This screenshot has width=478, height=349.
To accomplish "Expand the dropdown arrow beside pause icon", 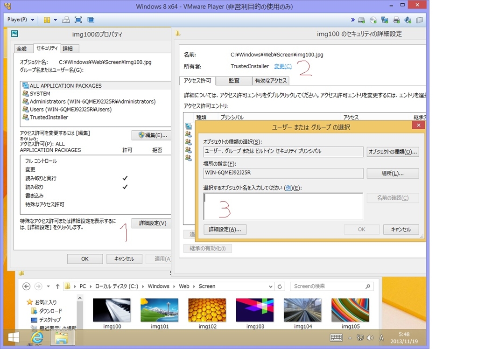I will (55, 20).
